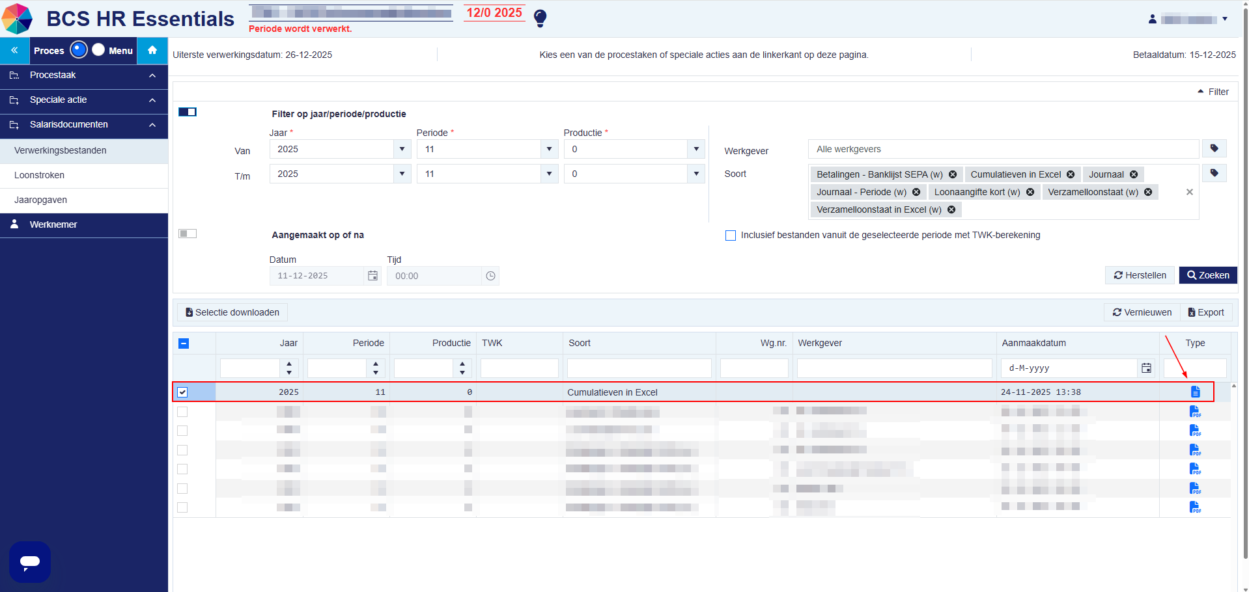Open the Van Jaar dropdown

(402, 149)
